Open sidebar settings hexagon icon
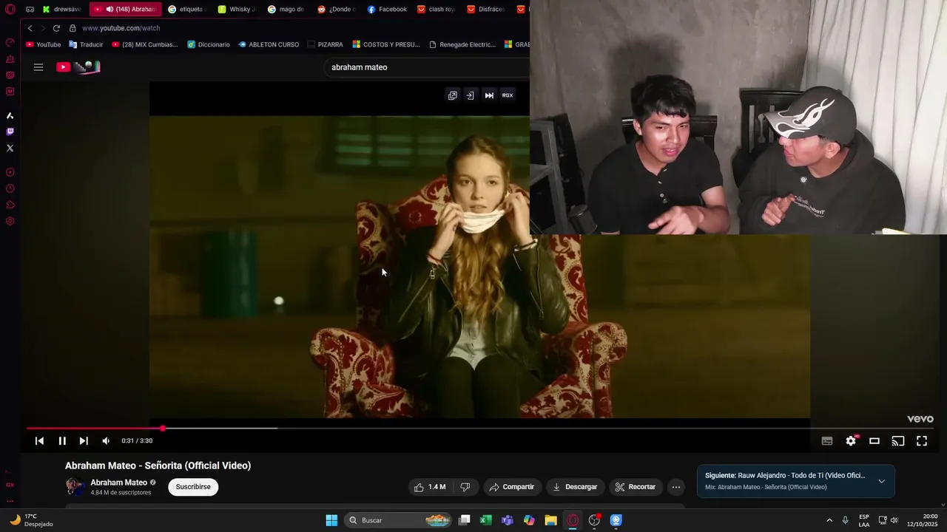947x532 pixels. [x=10, y=221]
